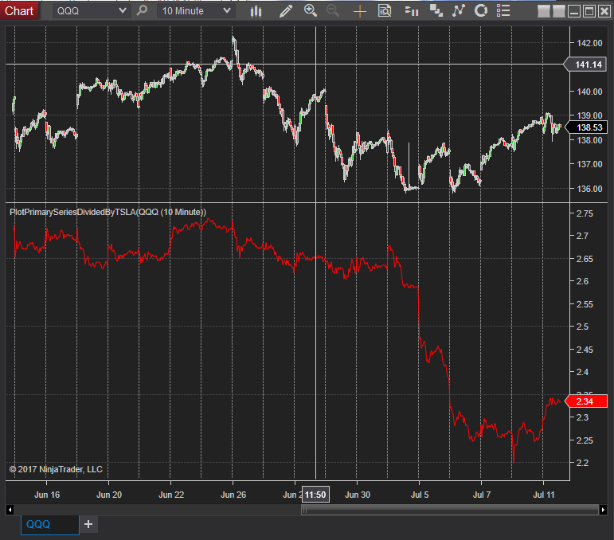This screenshot has height=540, width=614.
Task: Click the disabled zoom out icon
Action: pyautogui.click(x=333, y=11)
